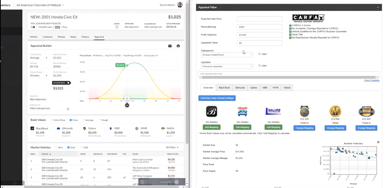388x188 pixels.
Task: Click the CARFAX Vehicle History Reports logo
Action: tap(308, 18)
